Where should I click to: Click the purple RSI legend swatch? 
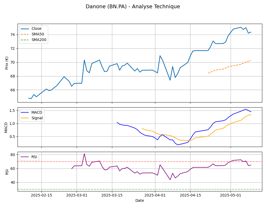(25, 157)
